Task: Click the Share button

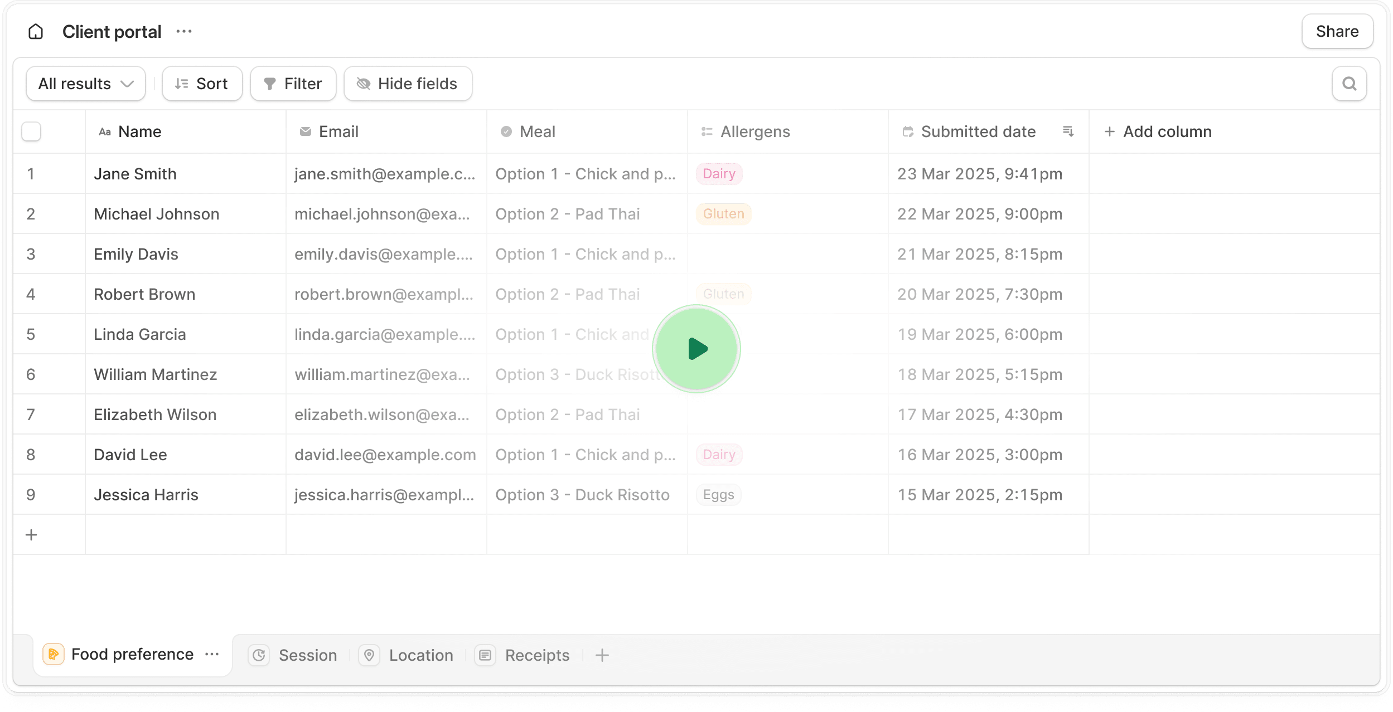Action: point(1337,31)
